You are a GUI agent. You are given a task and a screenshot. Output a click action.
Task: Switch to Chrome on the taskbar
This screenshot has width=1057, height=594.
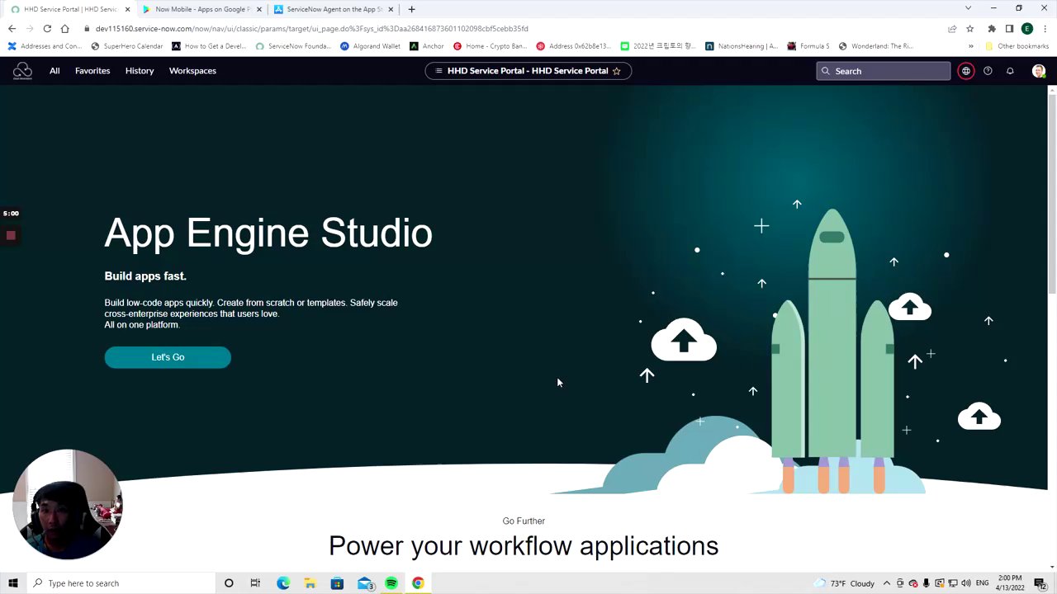pos(418,583)
